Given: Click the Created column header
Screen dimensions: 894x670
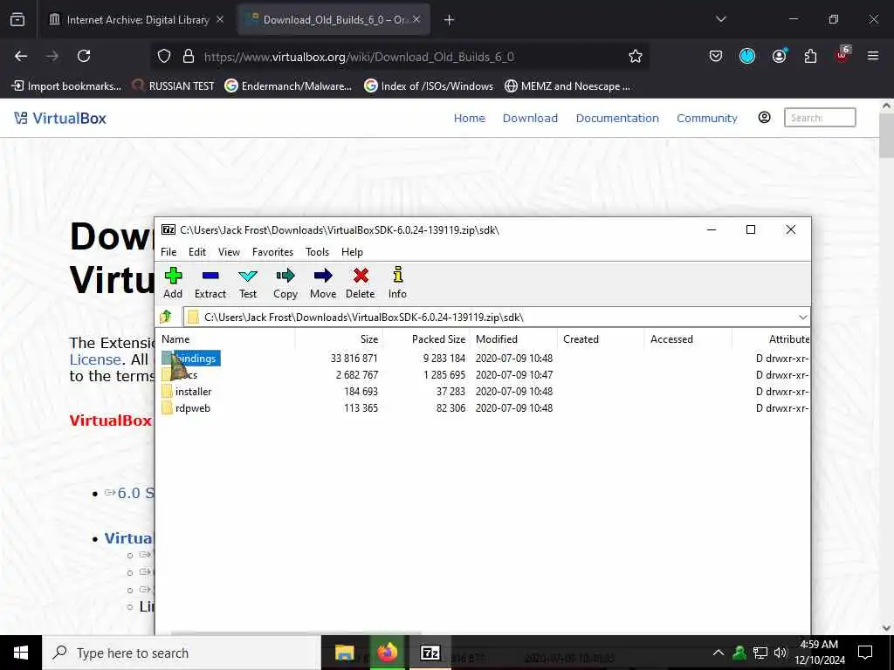Looking at the screenshot, I should pyautogui.click(x=601, y=339).
